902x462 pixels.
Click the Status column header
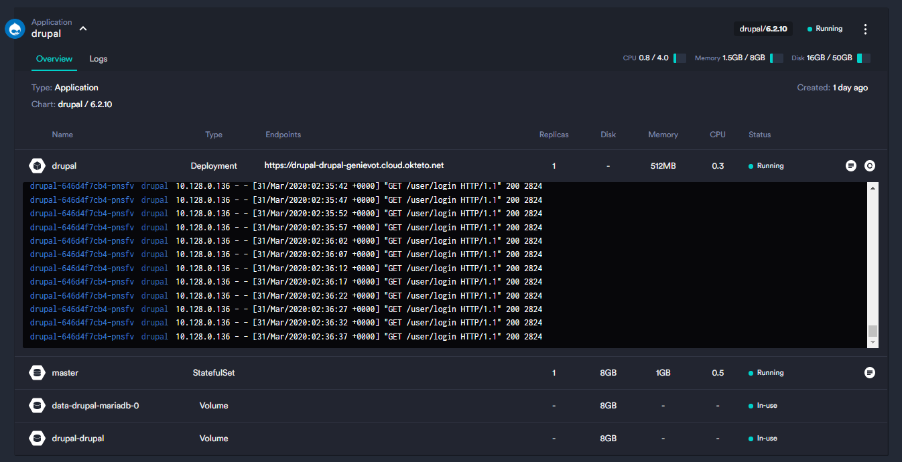point(760,135)
